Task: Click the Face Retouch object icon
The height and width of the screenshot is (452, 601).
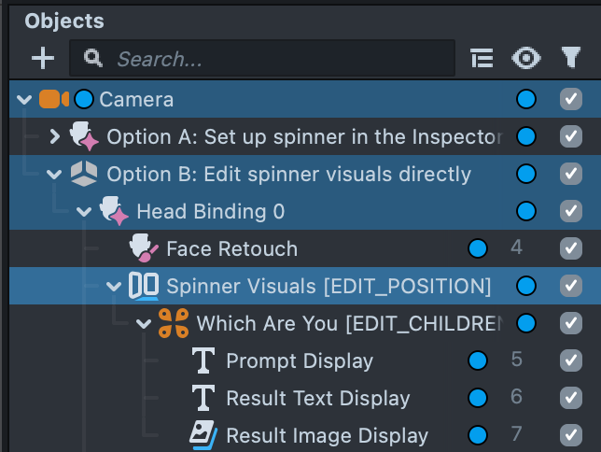Action: (x=144, y=248)
